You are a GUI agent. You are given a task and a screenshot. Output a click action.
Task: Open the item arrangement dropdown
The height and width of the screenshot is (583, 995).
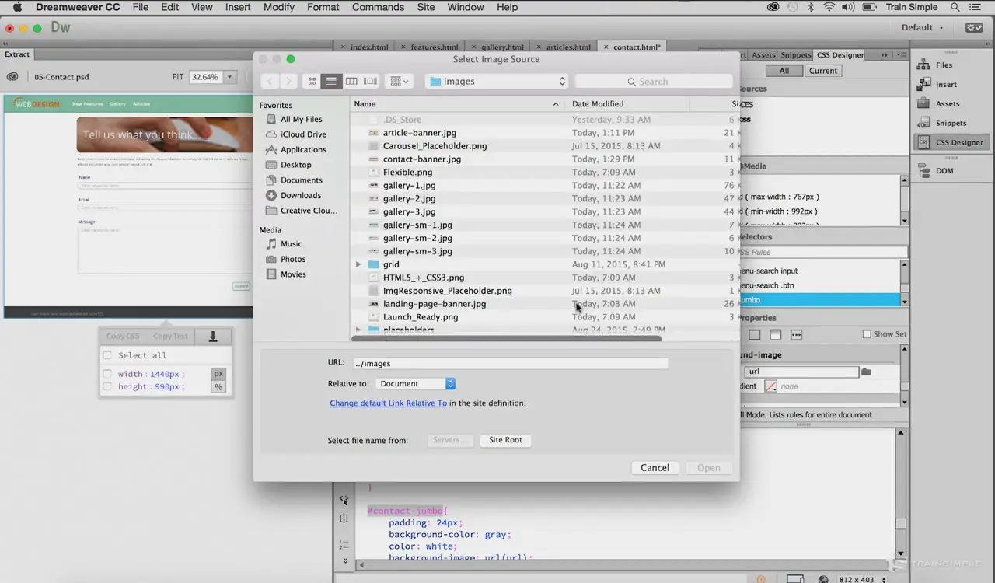(x=399, y=81)
